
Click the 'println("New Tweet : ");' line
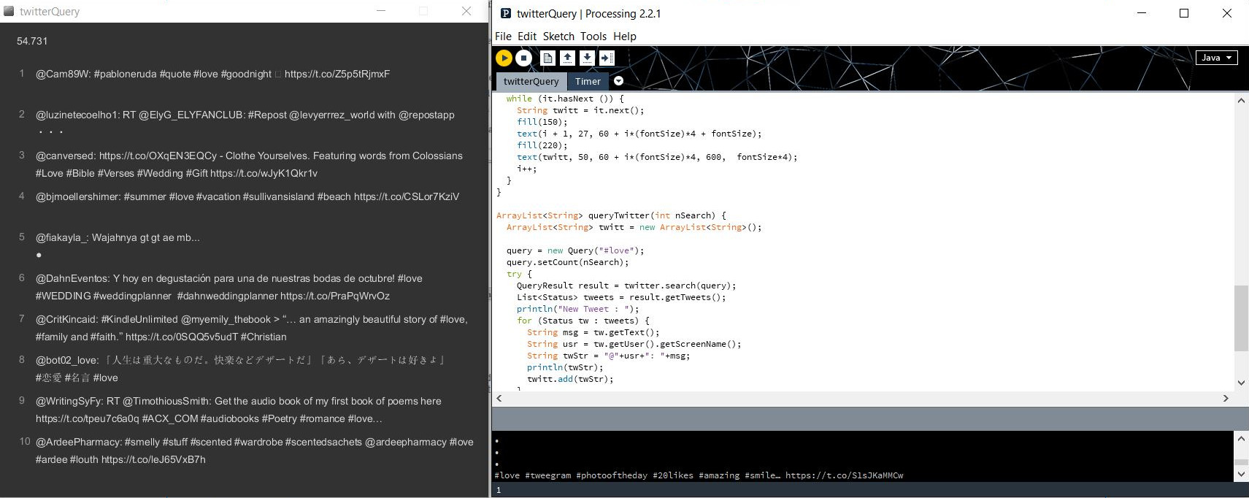tap(577, 309)
